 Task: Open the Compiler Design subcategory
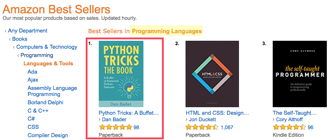[48, 135]
